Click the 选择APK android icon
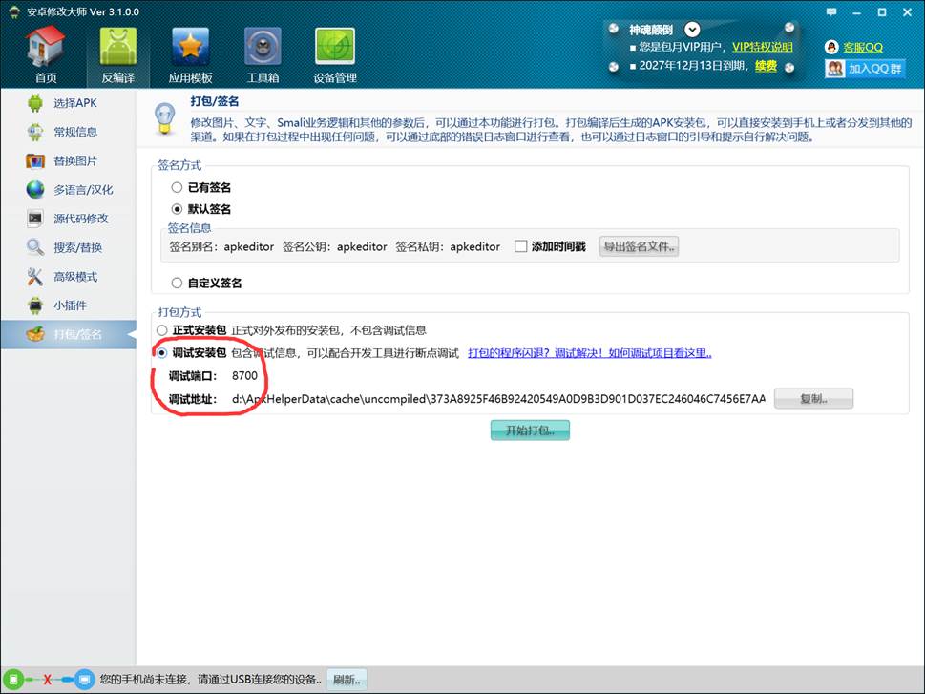This screenshot has height=694, width=925. [x=34, y=103]
